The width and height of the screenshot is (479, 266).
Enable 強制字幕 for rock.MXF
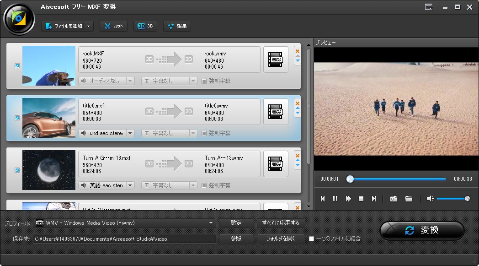(204, 81)
